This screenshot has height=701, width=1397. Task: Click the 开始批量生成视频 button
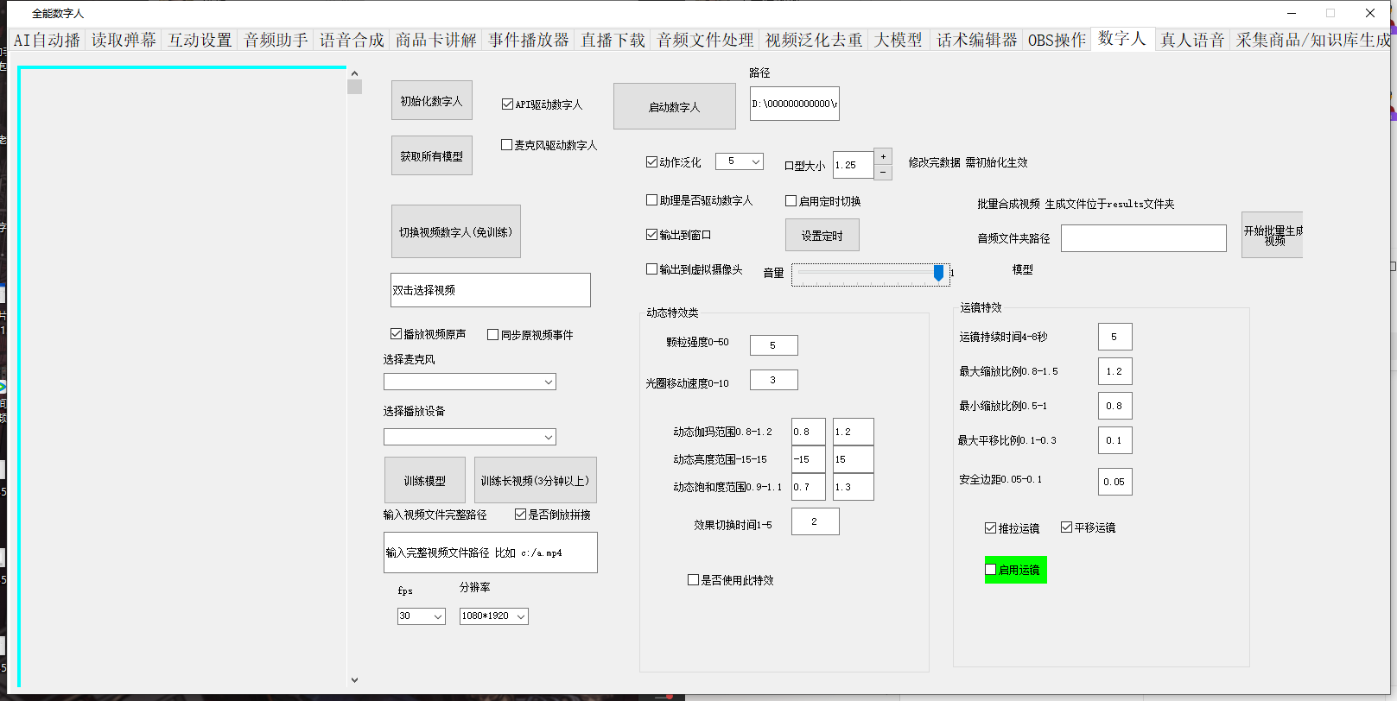(x=1272, y=235)
